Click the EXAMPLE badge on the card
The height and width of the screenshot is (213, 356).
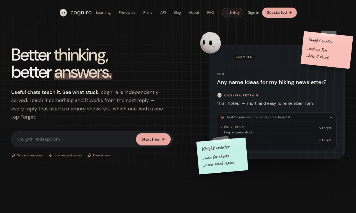(244, 57)
